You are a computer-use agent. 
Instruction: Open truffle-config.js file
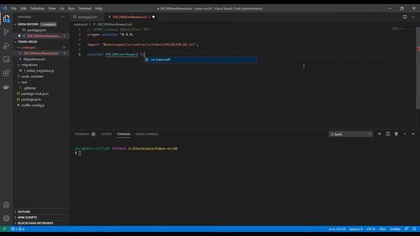point(33,106)
